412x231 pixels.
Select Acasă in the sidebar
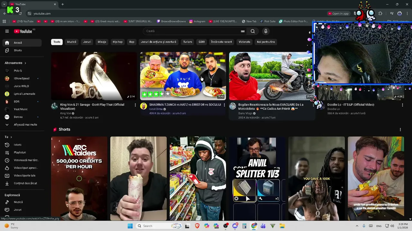(22, 43)
